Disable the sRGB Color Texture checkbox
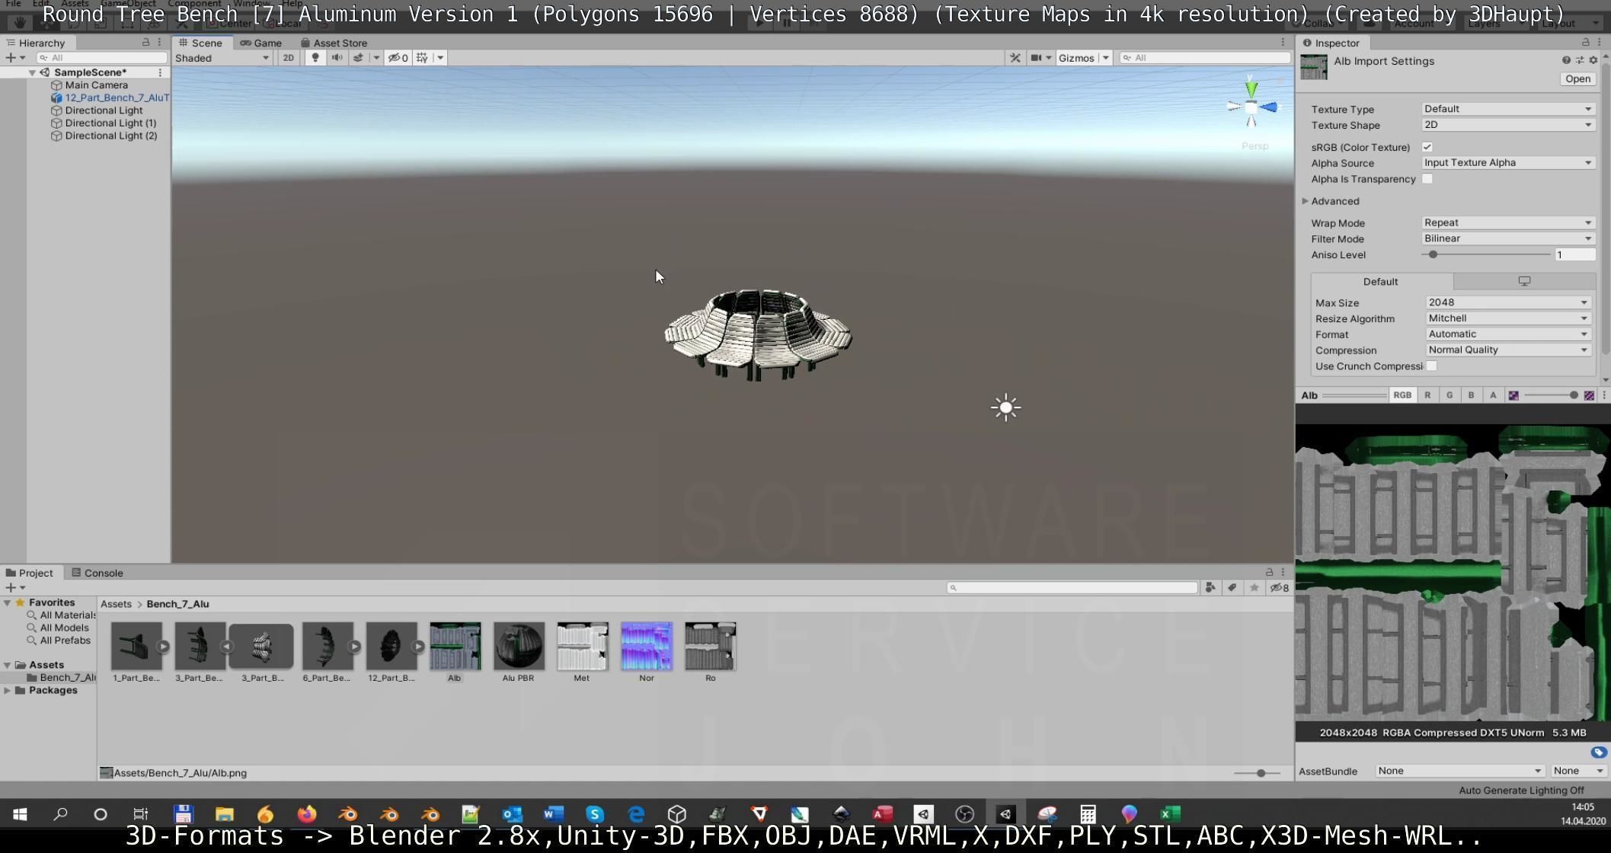This screenshot has height=853, width=1611. pyautogui.click(x=1427, y=147)
